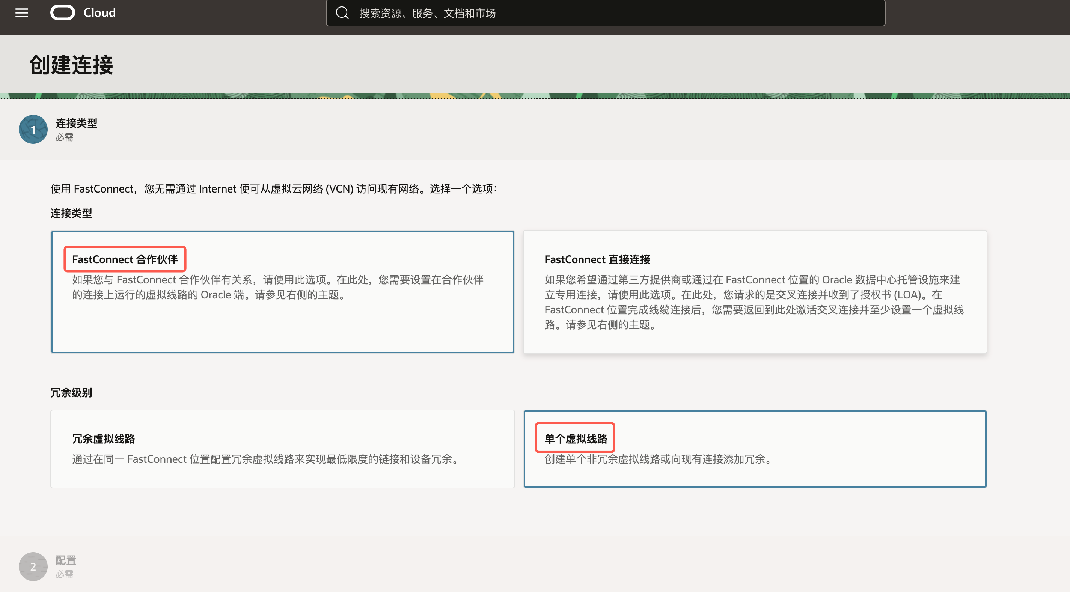Click the Oracle Cloud logo
Screen dimensions: 1070x592
click(x=62, y=12)
